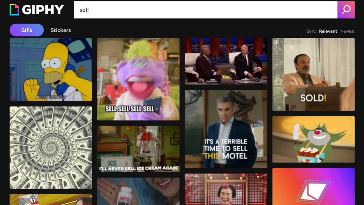Viewport: 364px width, 205px height.
Task: Open the Shark Tank "Yes." GIF
Action: point(226,61)
